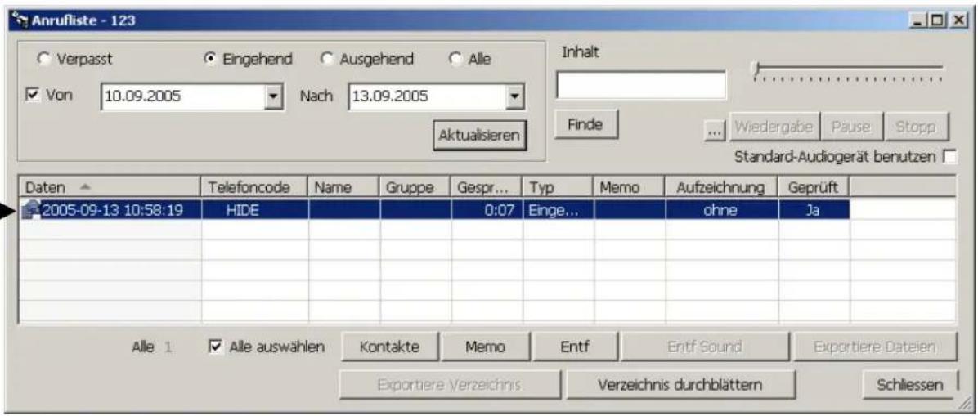Open Kontakte from the bottom buttons
Viewport: 978px width, 416px height.
pyautogui.click(x=390, y=347)
